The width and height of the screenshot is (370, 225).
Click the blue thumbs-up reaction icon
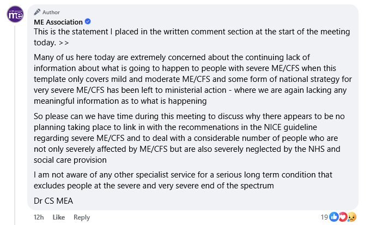pos(334,217)
